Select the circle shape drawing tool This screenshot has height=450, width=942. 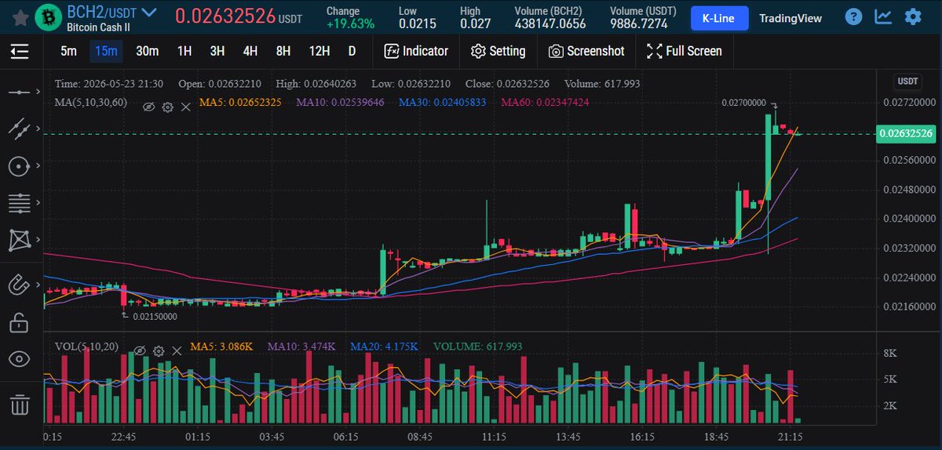tap(20, 166)
